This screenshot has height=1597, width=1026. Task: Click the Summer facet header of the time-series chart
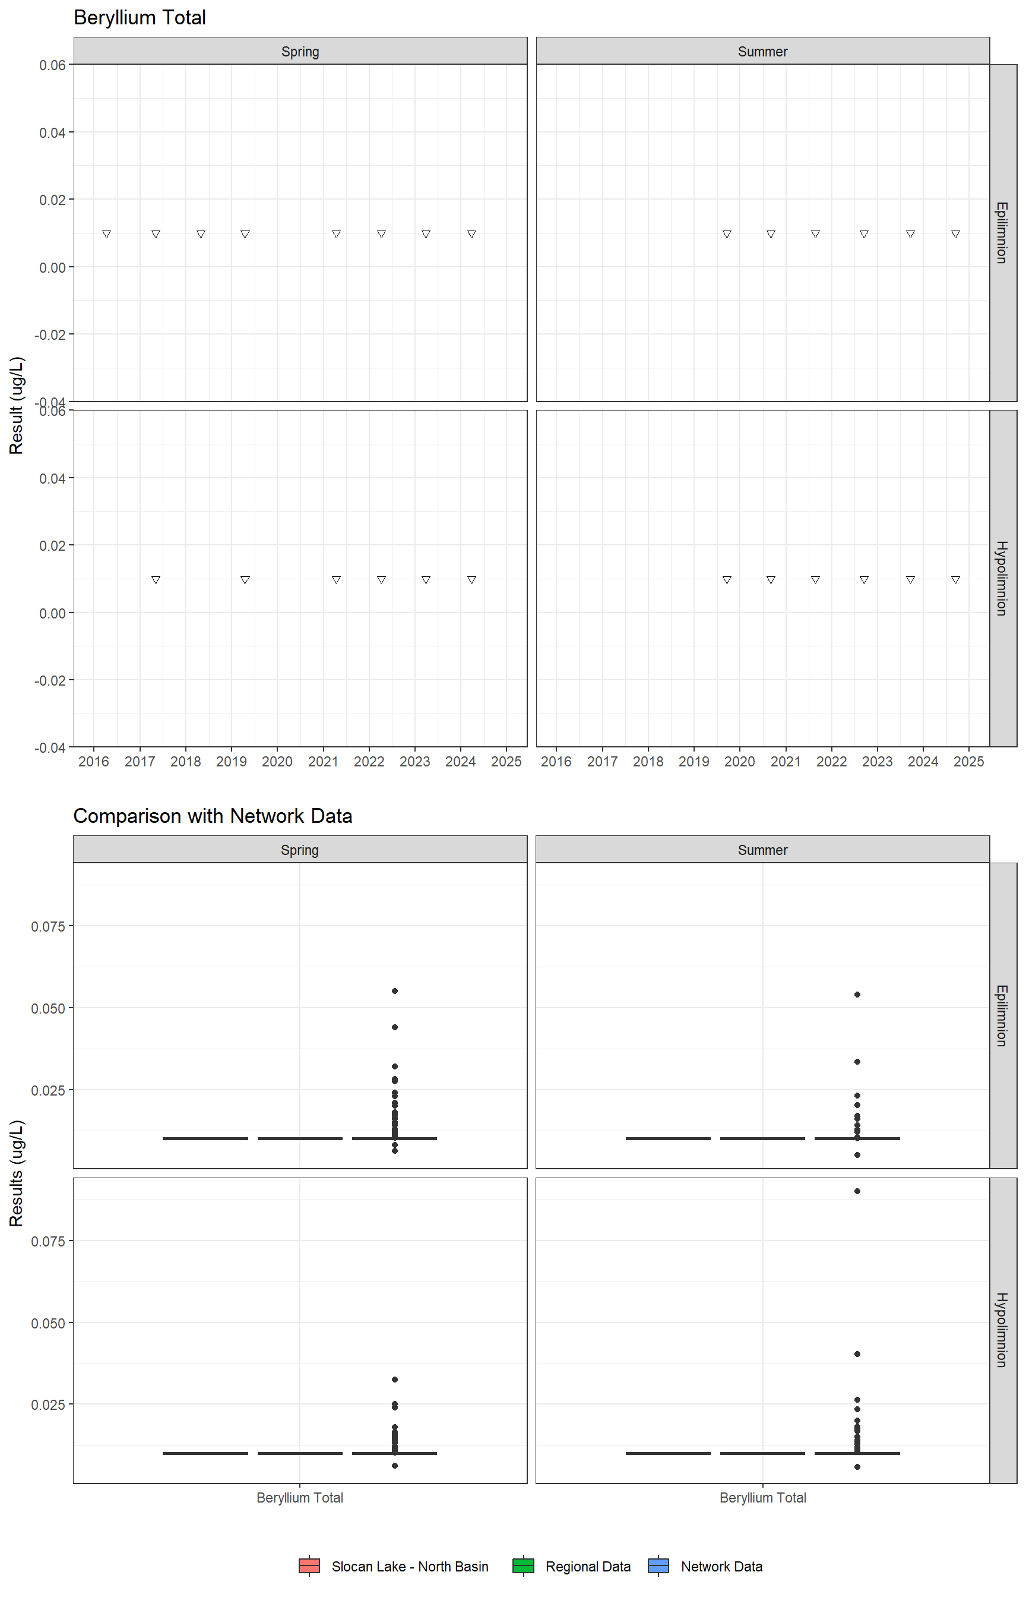point(762,51)
